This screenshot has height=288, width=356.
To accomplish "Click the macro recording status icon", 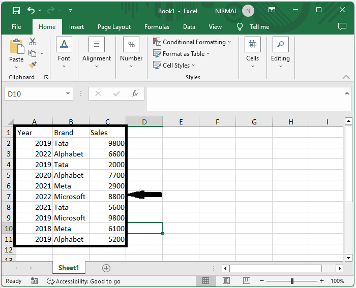I will coord(34,281).
